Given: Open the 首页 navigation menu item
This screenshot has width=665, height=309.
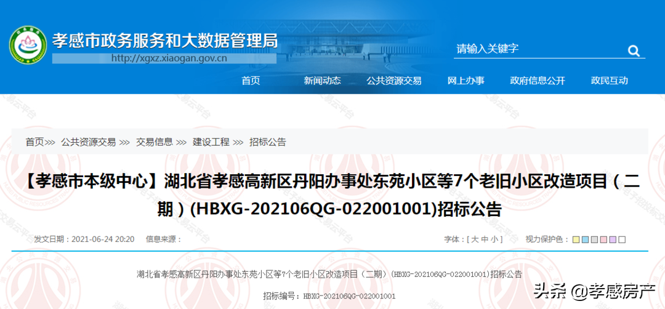Looking at the screenshot, I should tap(251, 81).
